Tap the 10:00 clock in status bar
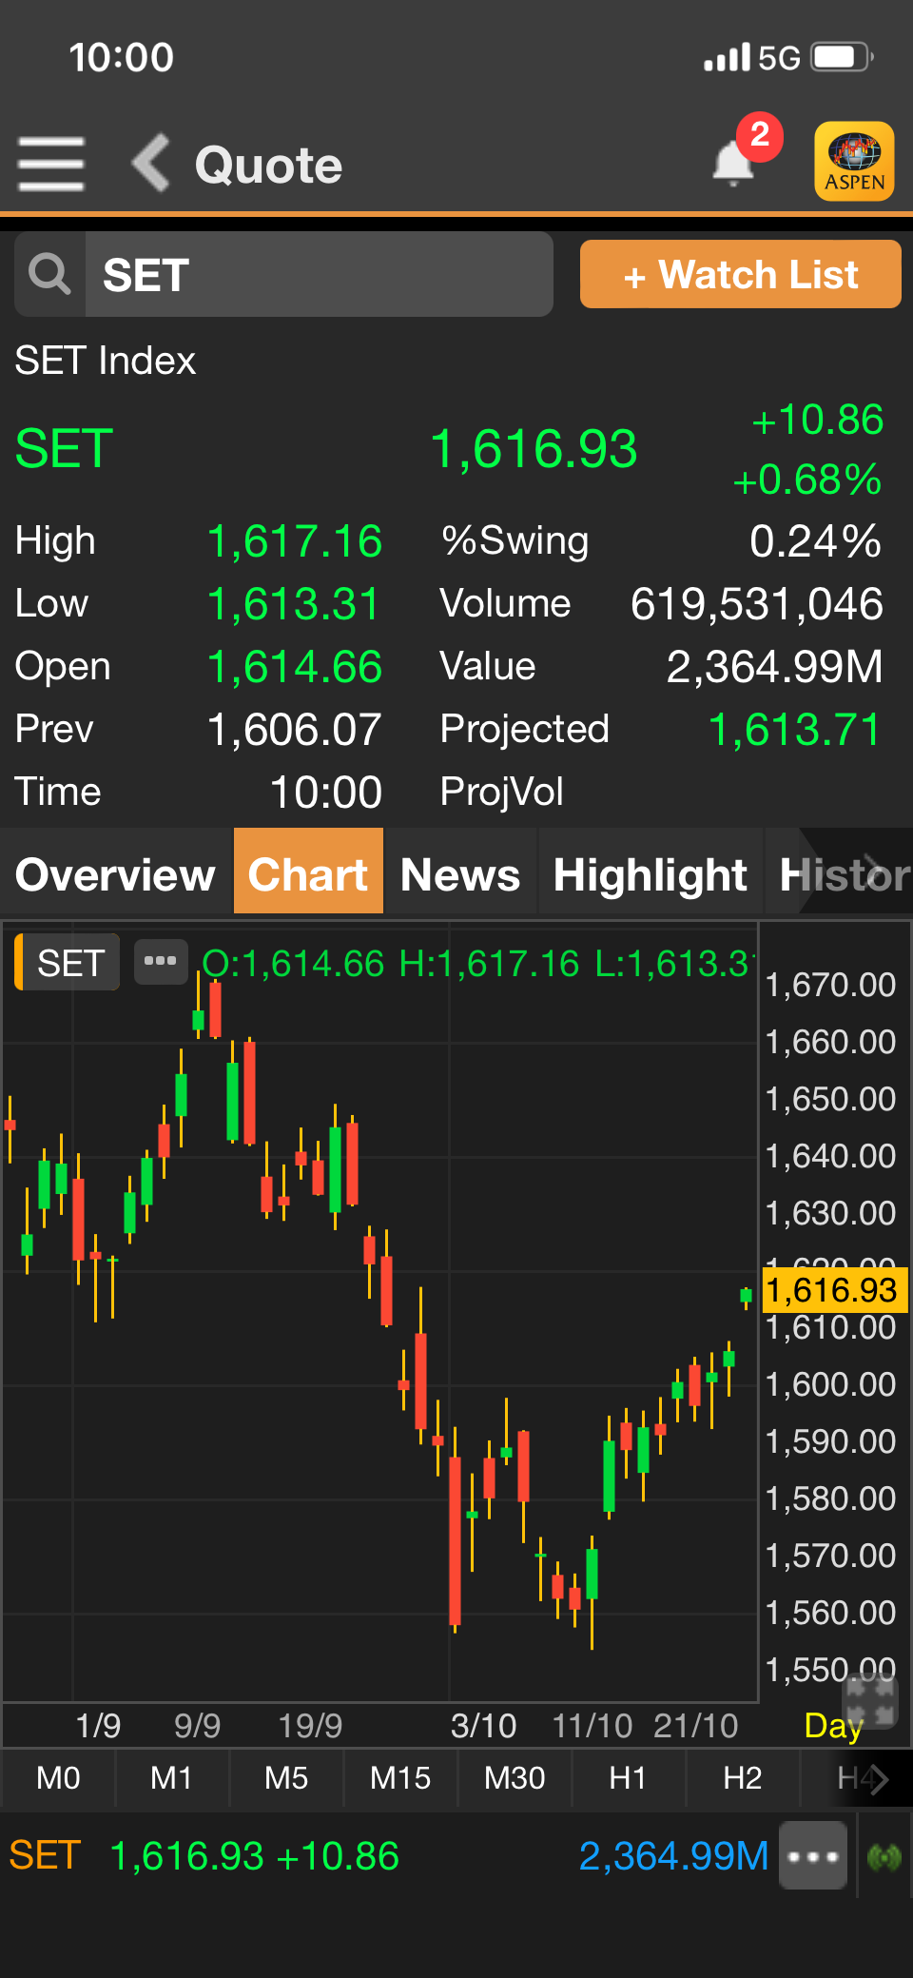 (122, 57)
